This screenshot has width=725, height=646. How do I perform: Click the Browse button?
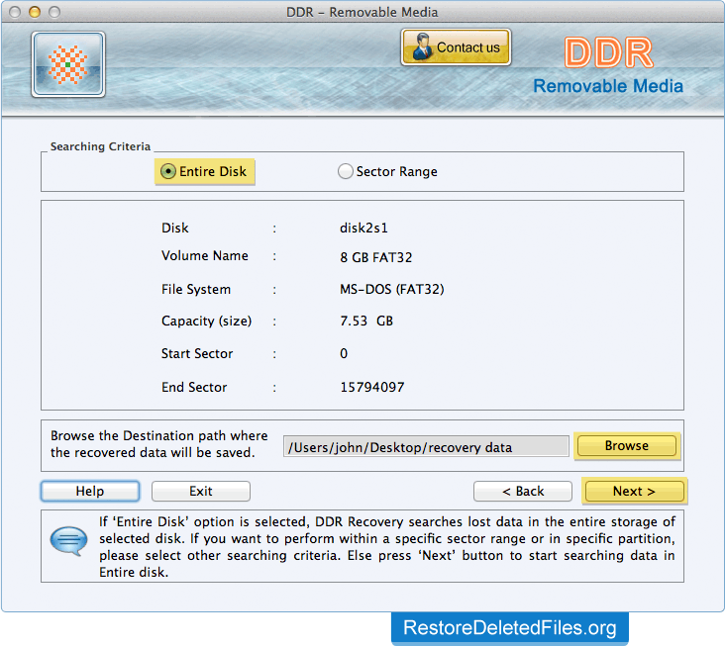[627, 445]
